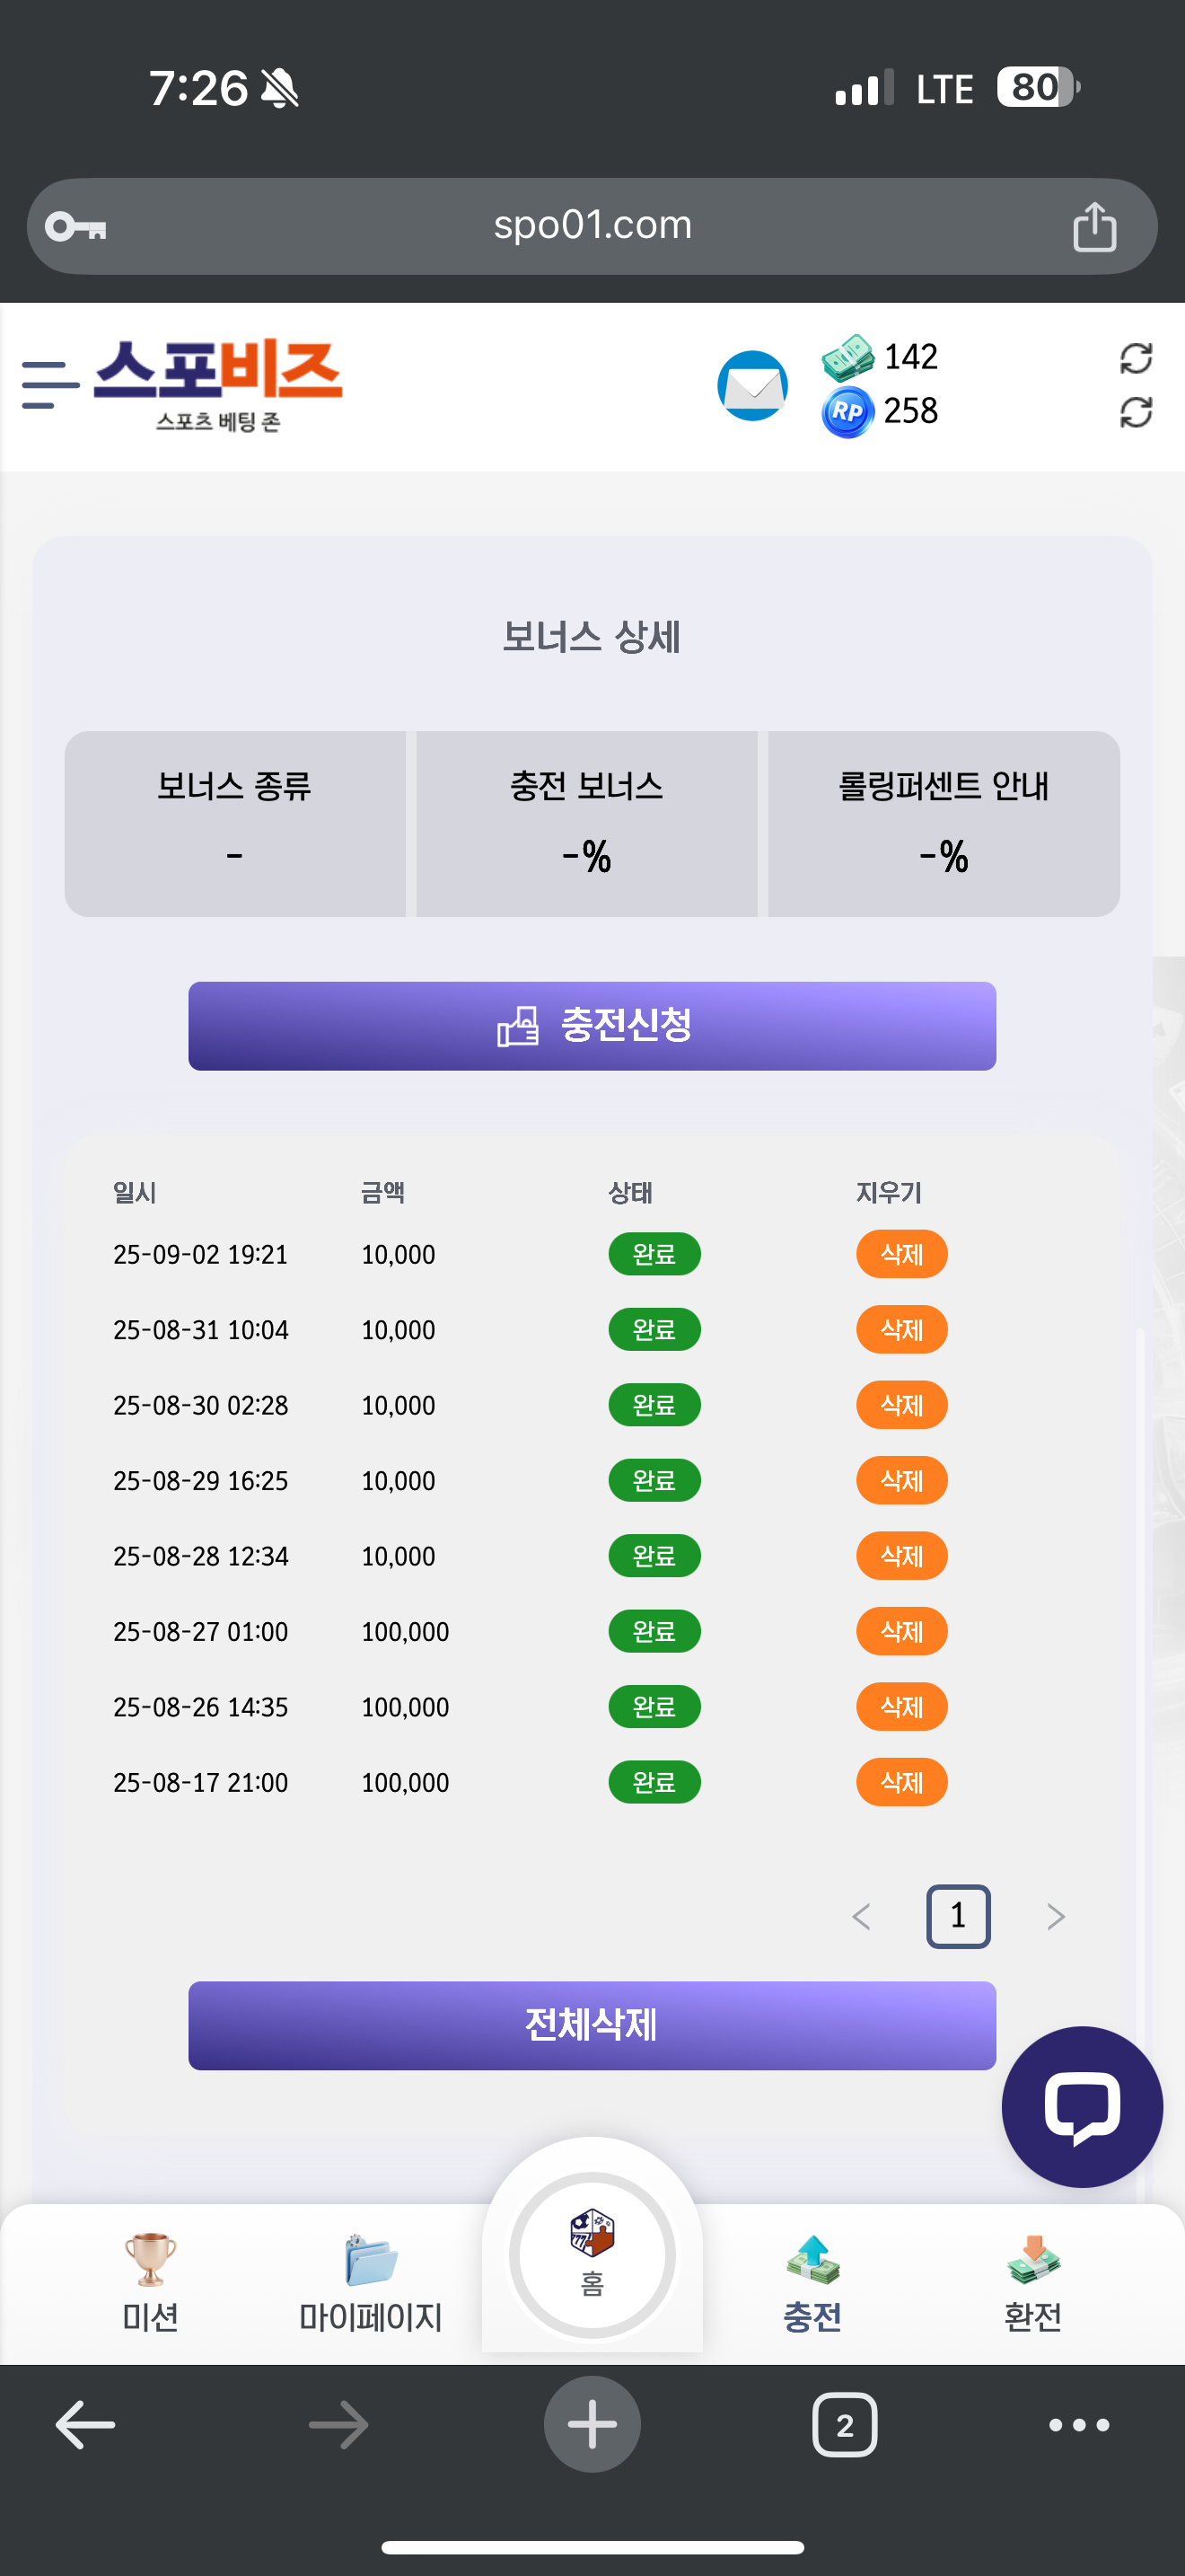This screenshot has height=2576, width=1185.
Task: Go to the 홈 center button
Action: coord(592,2256)
